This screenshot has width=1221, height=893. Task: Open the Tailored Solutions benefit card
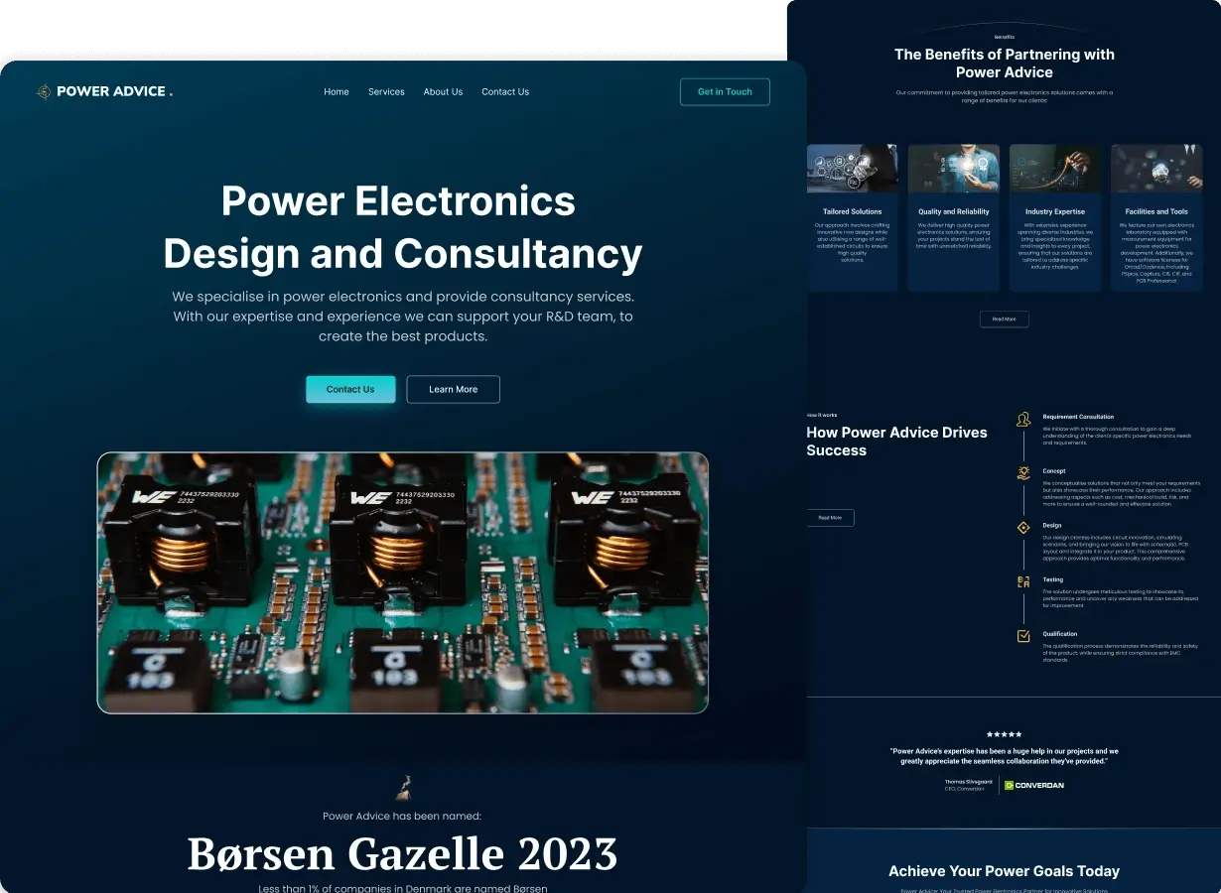coord(852,217)
